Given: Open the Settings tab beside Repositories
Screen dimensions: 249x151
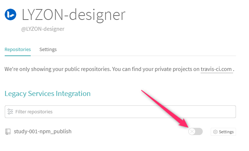Looking at the screenshot, I should (x=48, y=50).
